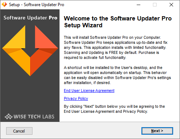The width and height of the screenshot is (180, 139).
Task: Minimize the Setup window
Action: tap(139, 5)
